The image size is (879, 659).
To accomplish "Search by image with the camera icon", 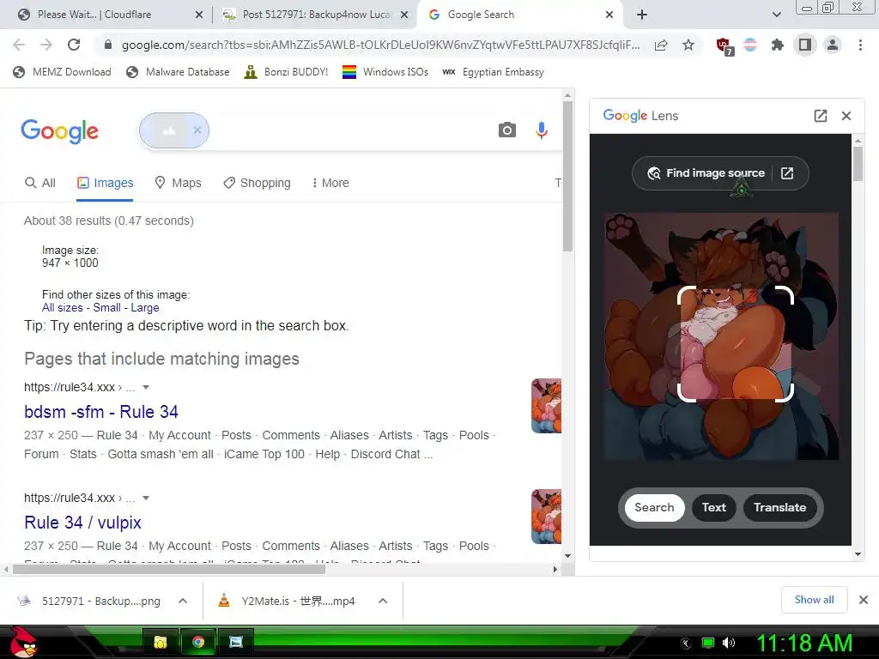I will pos(506,130).
